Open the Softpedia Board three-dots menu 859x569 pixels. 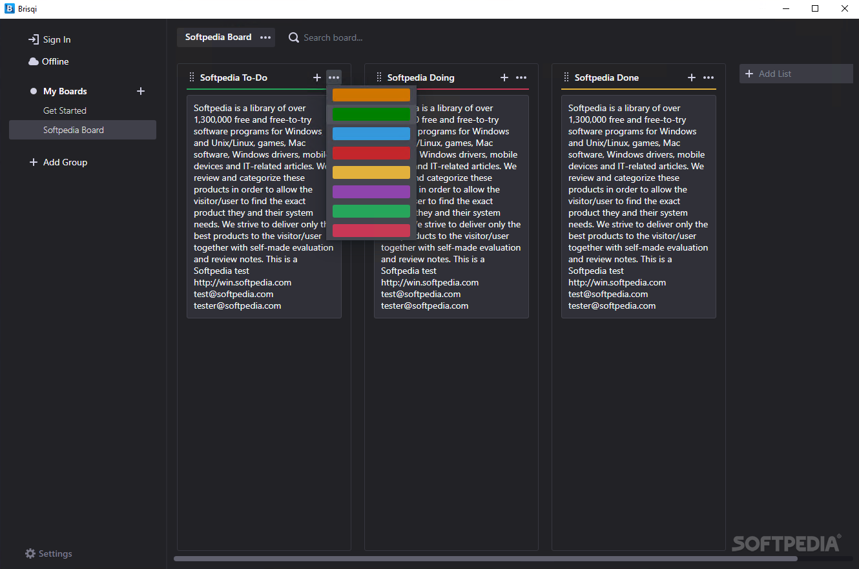[265, 37]
